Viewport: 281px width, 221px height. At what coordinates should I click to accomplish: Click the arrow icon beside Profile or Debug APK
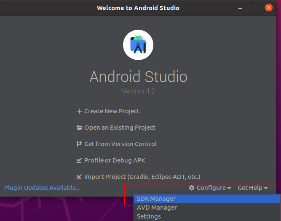click(x=79, y=160)
